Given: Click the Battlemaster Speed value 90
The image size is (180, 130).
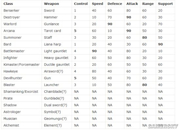Looking at the screenshot, I should [x=94, y=51].
